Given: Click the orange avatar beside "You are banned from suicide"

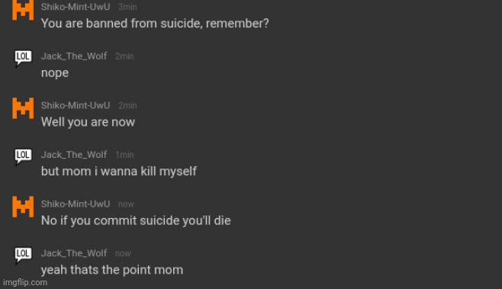Looking at the screenshot, I should pos(23,10).
